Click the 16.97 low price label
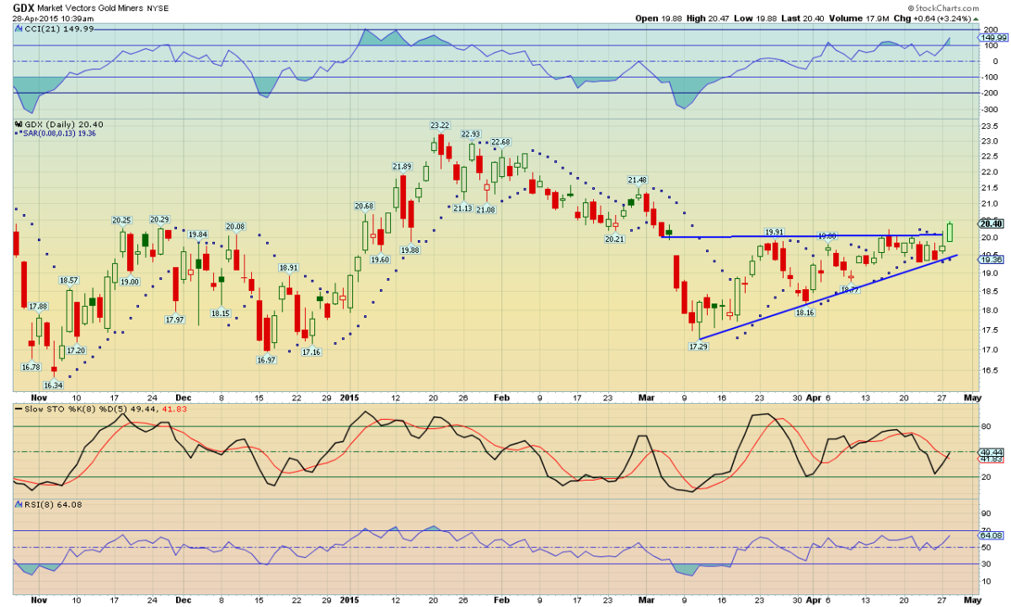Screen dimensions: 1011x607 click(x=266, y=360)
